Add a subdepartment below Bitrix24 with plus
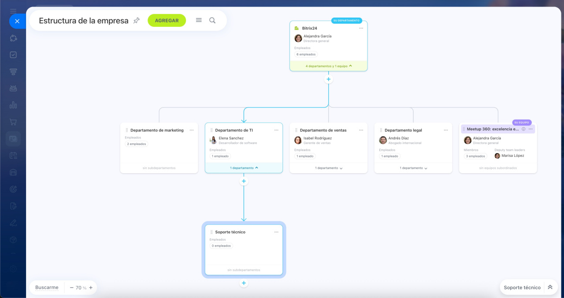Screen dimensions: 564x298 [328, 80]
